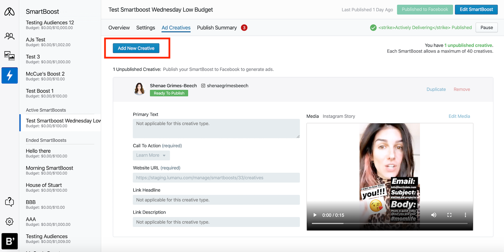Open the help question bubble icon
Viewport: 504px width, 252px height.
[9, 202]
